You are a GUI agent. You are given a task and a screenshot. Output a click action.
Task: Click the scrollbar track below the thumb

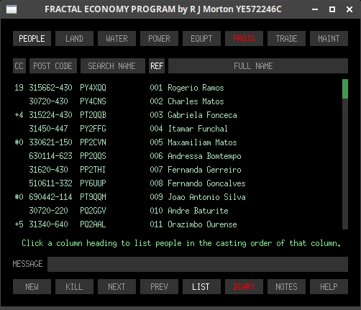pyautogui.click(x=345, y=164)
